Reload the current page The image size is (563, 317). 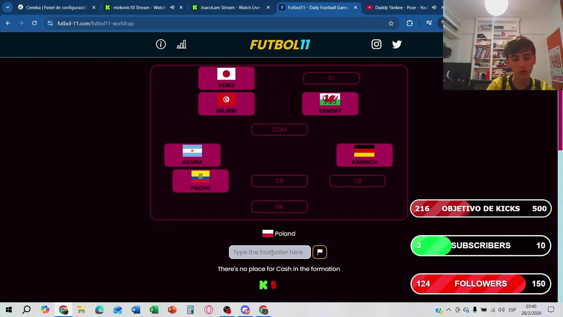click(x=34, y=23)
